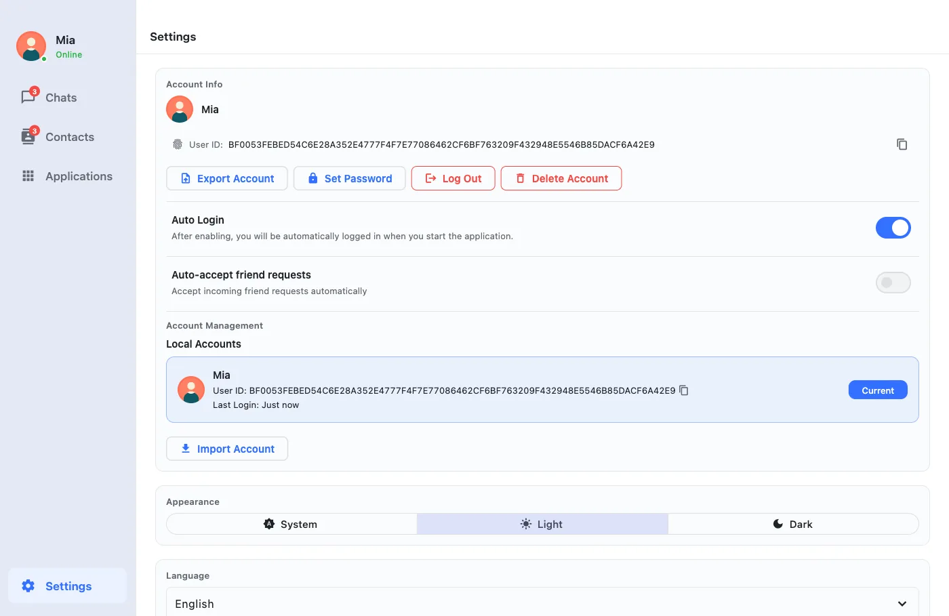Click the Import Account button
Image resolution: width=949 pixels, height=616 pixels.
coord(227,449)
